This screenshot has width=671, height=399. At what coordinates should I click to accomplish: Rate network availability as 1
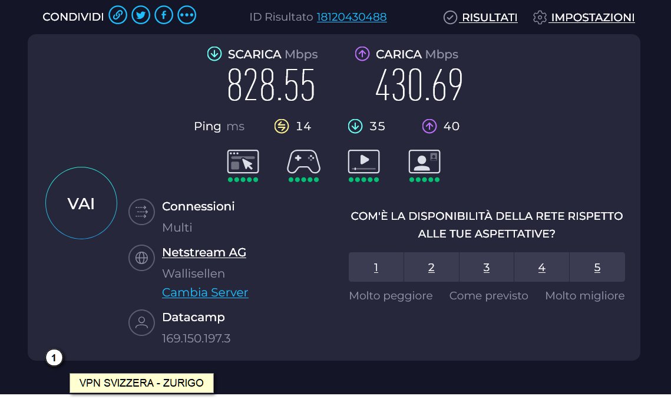click(376, 267)
